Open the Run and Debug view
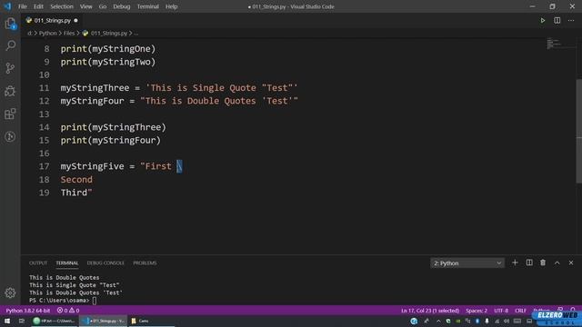 pyautogui.click(x=10, y=91)
